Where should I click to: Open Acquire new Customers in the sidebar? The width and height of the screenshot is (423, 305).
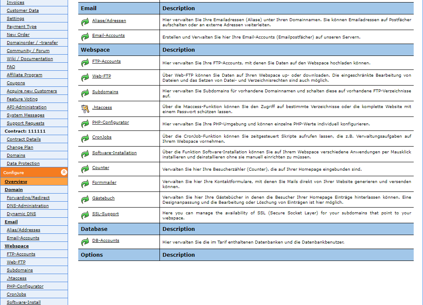click(32, 91)
